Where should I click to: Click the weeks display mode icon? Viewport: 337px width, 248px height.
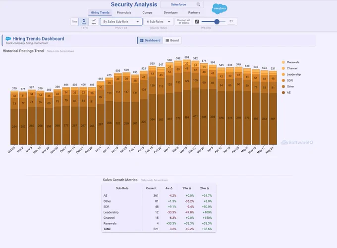pyautogui.click(x=197, y=21)
